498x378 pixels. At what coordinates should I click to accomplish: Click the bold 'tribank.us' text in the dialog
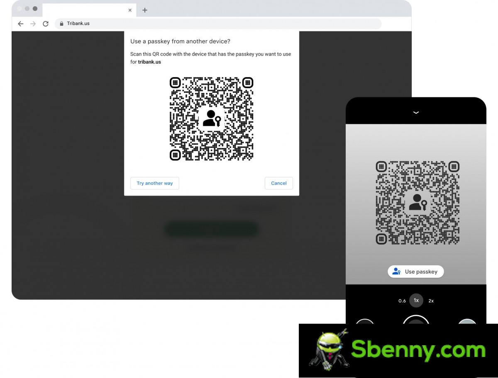(x=149, y=62)
